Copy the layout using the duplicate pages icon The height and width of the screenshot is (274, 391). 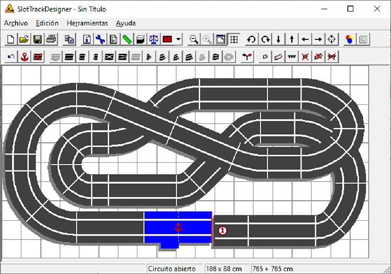(69, 39)
